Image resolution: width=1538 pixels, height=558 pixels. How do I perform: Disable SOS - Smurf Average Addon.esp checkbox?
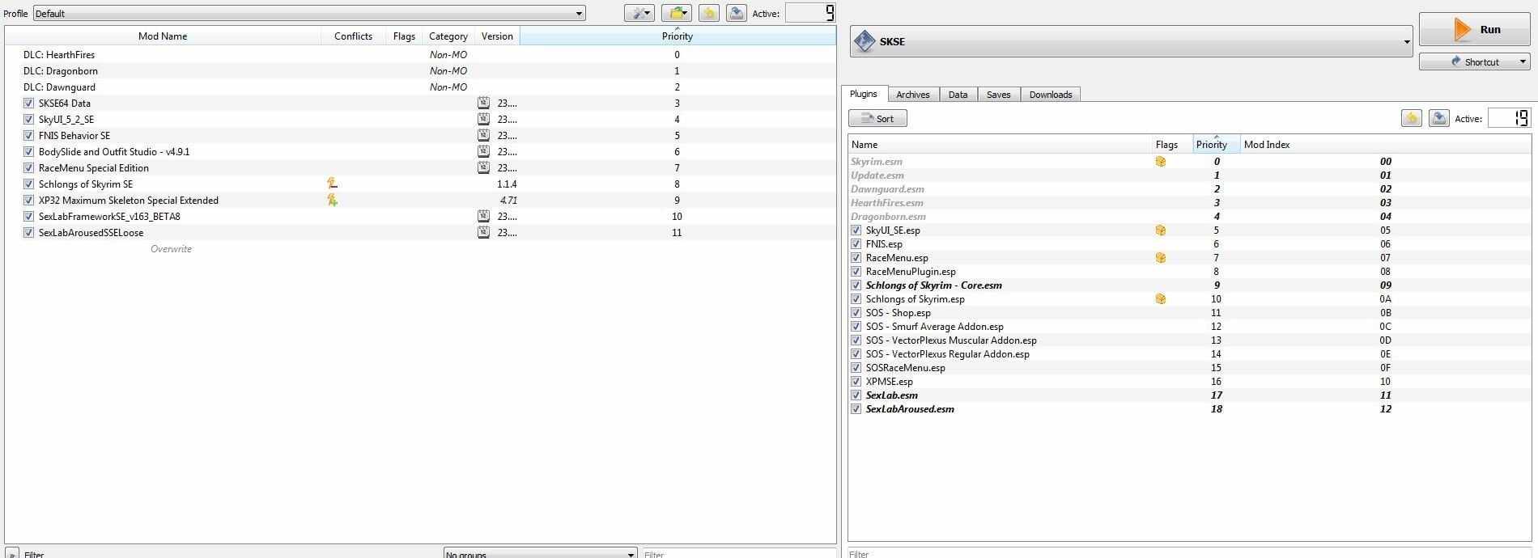[x=856, y=327]
